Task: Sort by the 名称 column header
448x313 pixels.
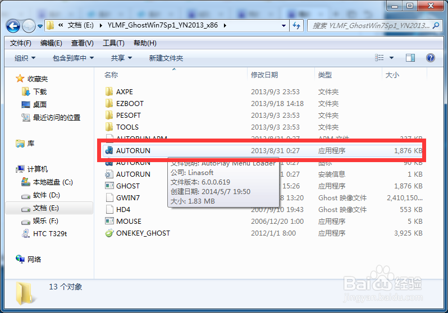Action: 111,75
